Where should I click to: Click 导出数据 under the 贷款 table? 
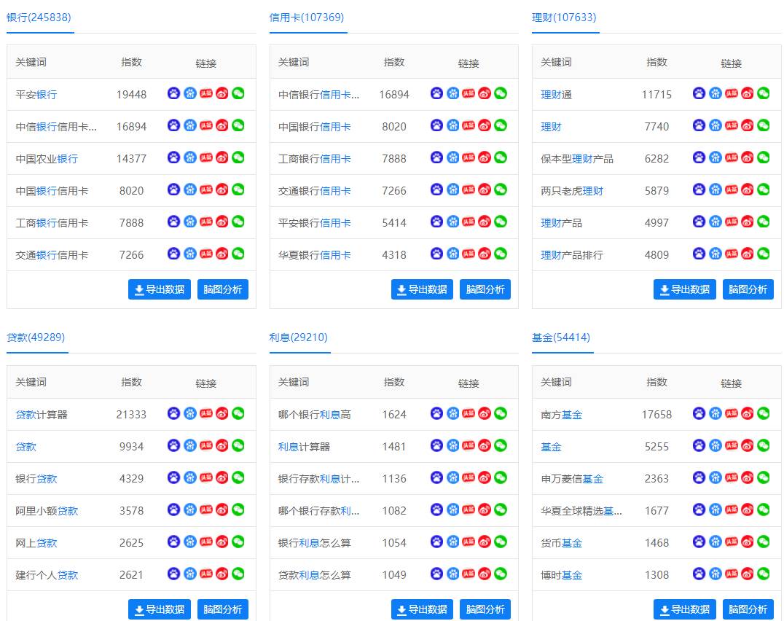[x=160, y=609]
